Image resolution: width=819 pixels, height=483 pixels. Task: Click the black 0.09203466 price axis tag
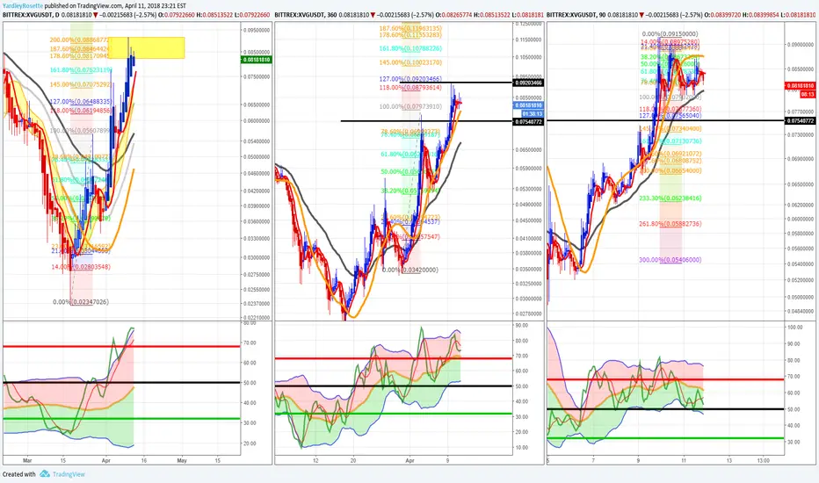529,83
